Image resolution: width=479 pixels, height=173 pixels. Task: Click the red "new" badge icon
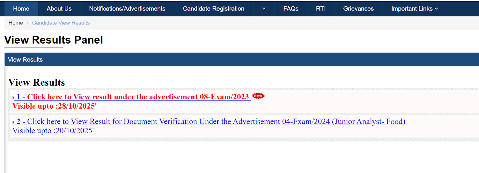(258, 96)
